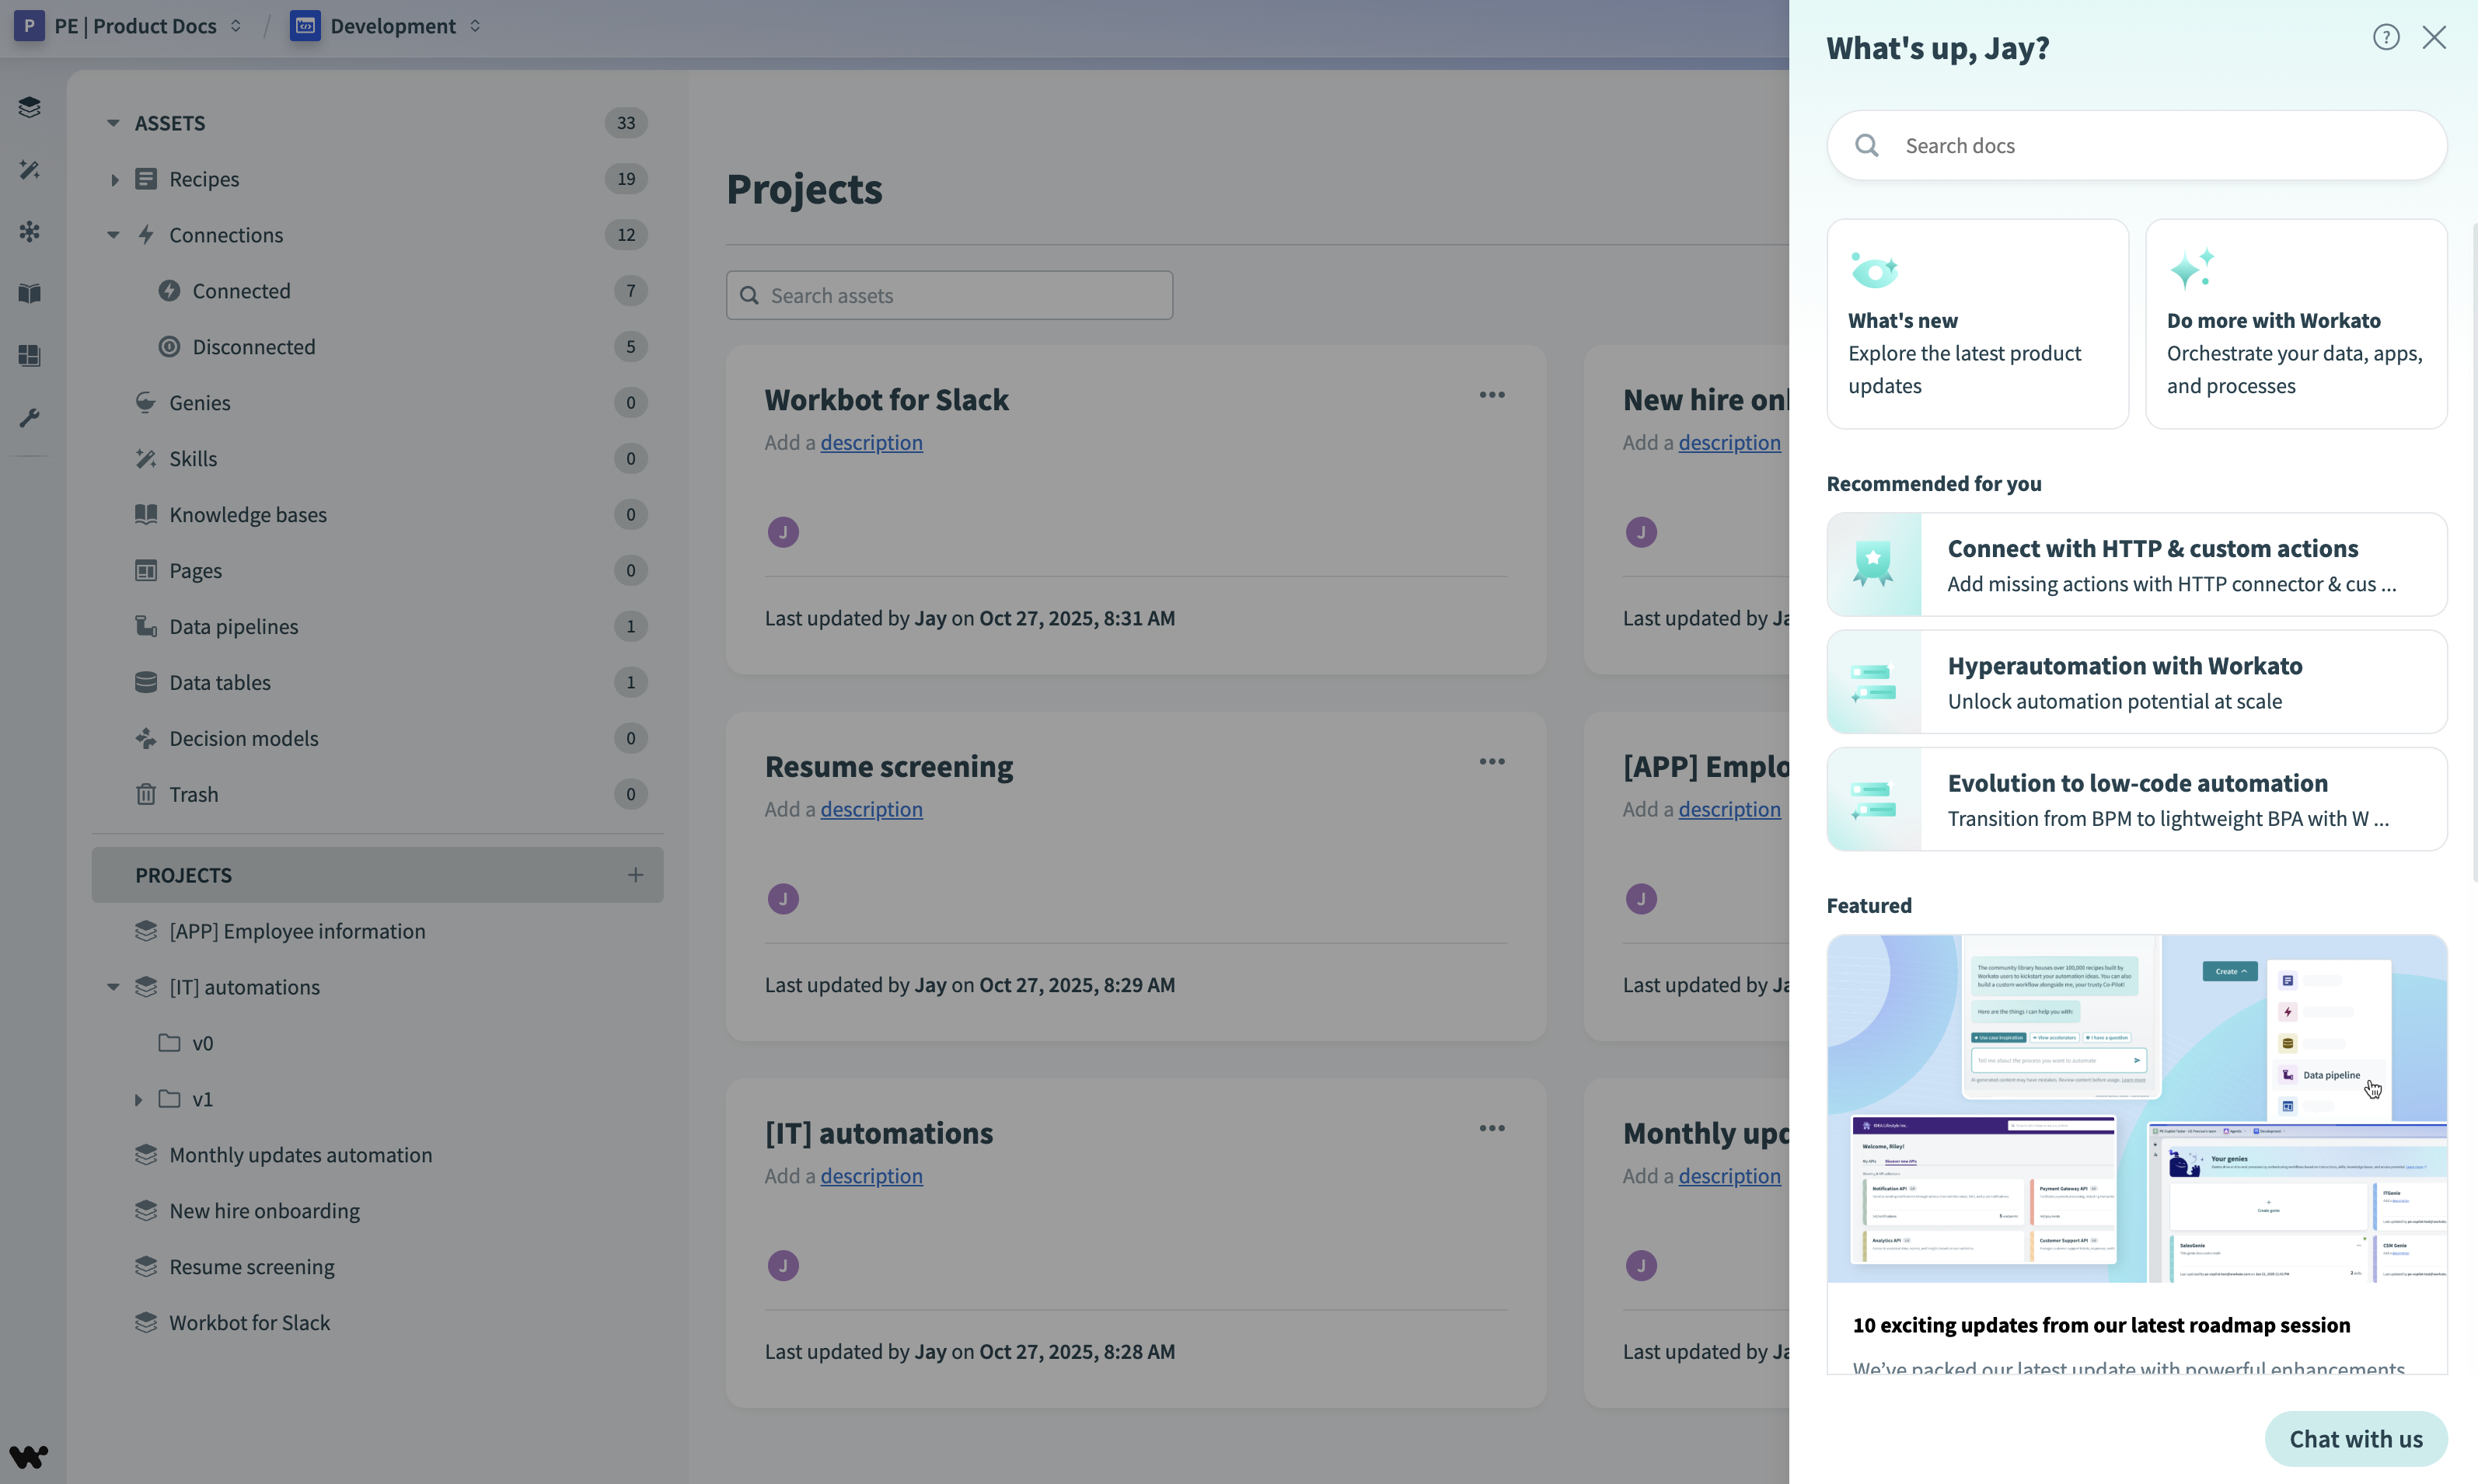Click the help question mark icon
The image size is (2478, 1484).
pos(2386,37)
